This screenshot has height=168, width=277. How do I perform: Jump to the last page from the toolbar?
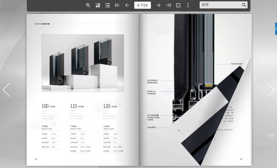coord(168,5)
